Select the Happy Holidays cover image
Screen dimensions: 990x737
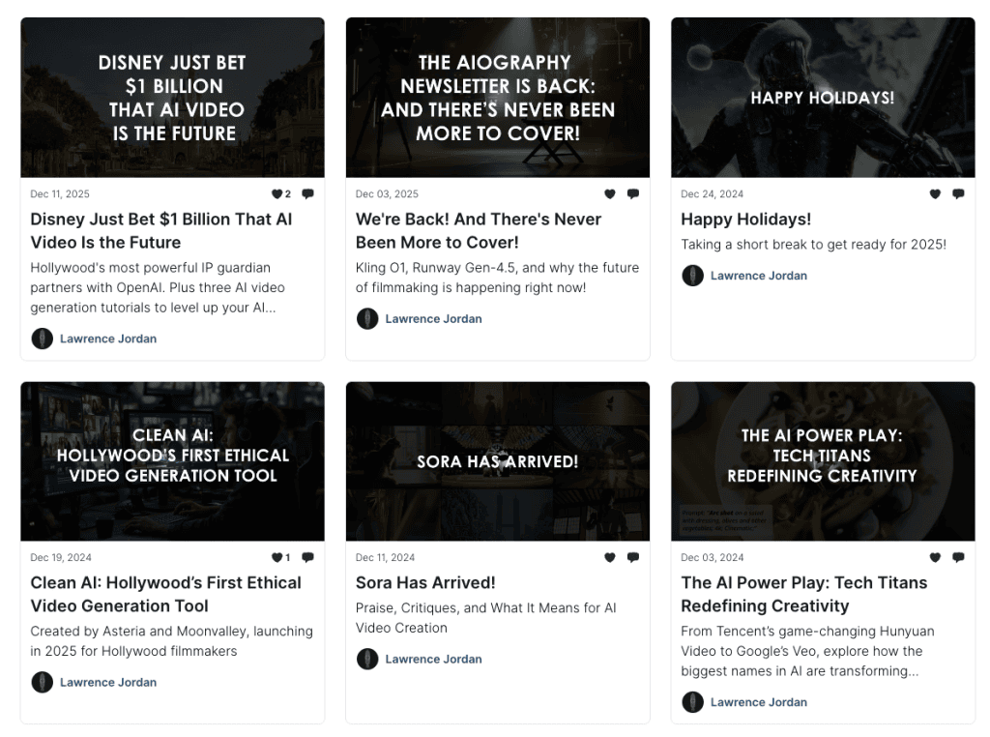pyautogui.click(x=823, y=98)
